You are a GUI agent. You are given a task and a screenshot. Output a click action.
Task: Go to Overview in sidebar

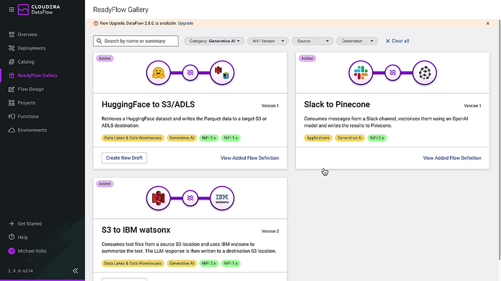[27, 34]
